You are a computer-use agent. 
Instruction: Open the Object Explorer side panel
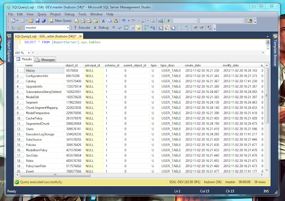[x=9, y=48]
